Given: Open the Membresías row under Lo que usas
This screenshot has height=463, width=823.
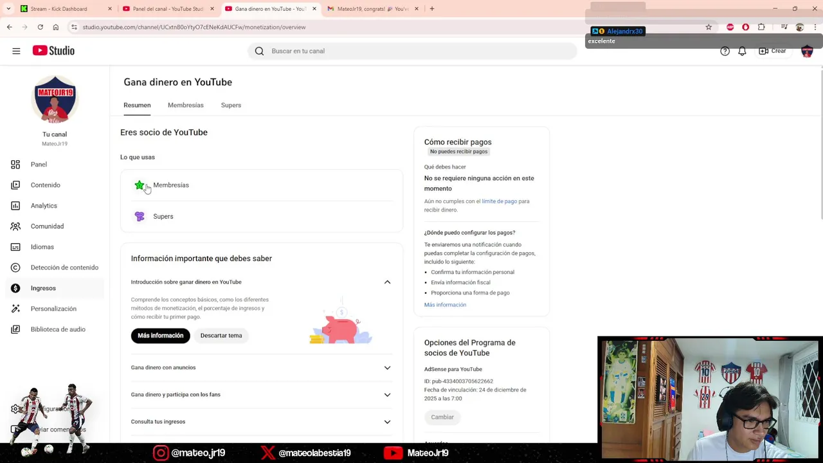Looking at the screenshot, I should (262, 185).
